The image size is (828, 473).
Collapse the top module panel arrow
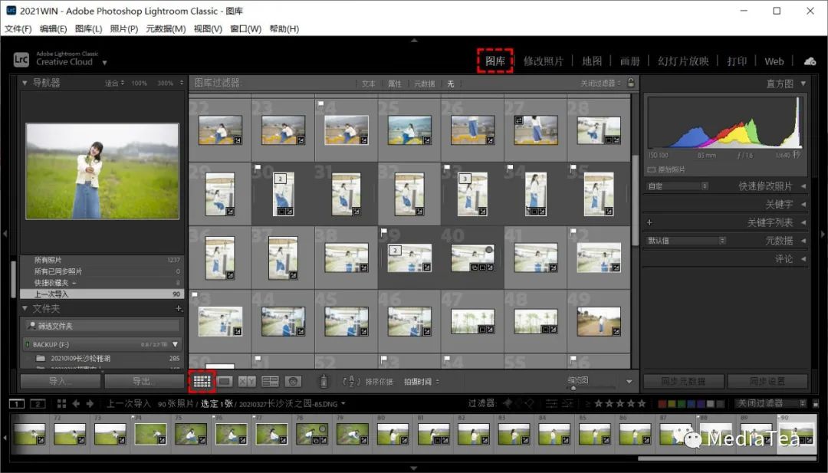click(x=414, y=40)
